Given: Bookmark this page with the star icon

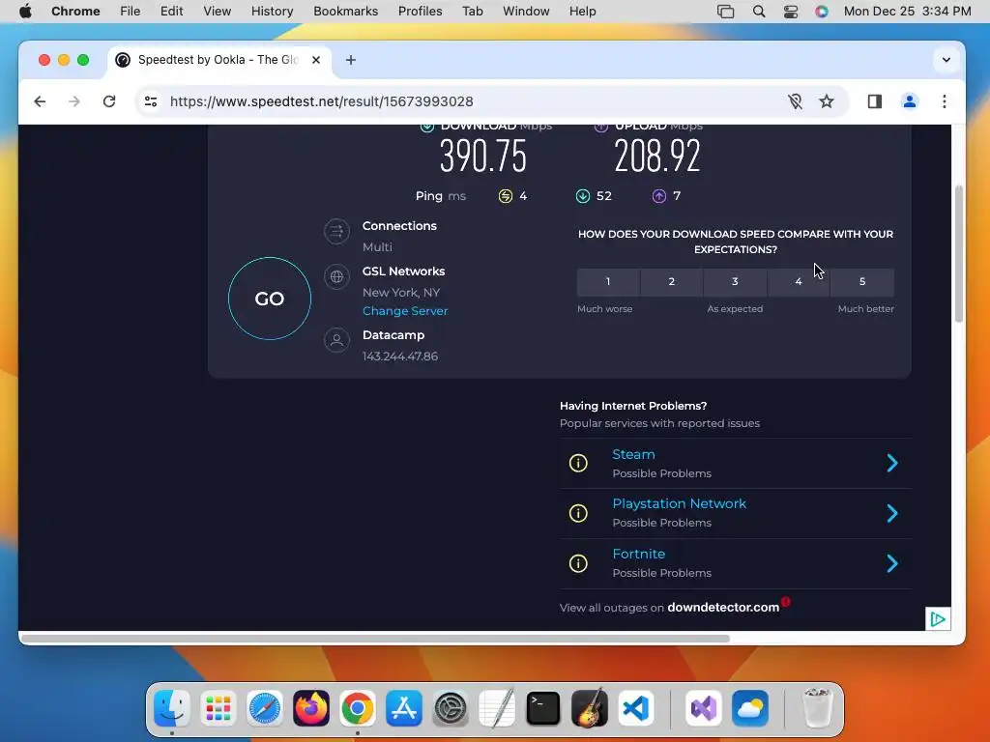Looking at the screenshot, I should [827, 101].
